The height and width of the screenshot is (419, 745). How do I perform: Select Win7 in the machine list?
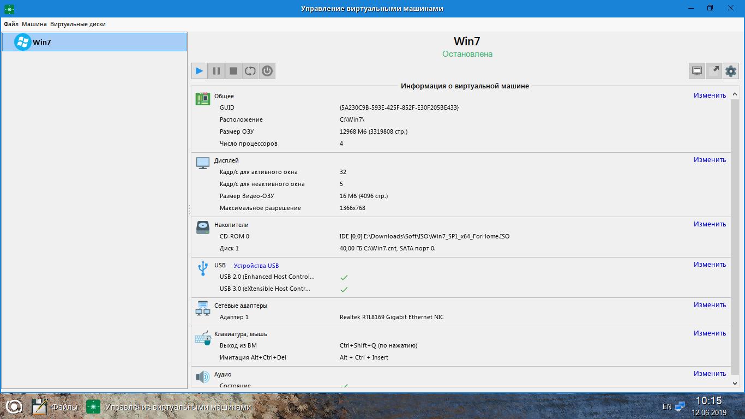94,42
